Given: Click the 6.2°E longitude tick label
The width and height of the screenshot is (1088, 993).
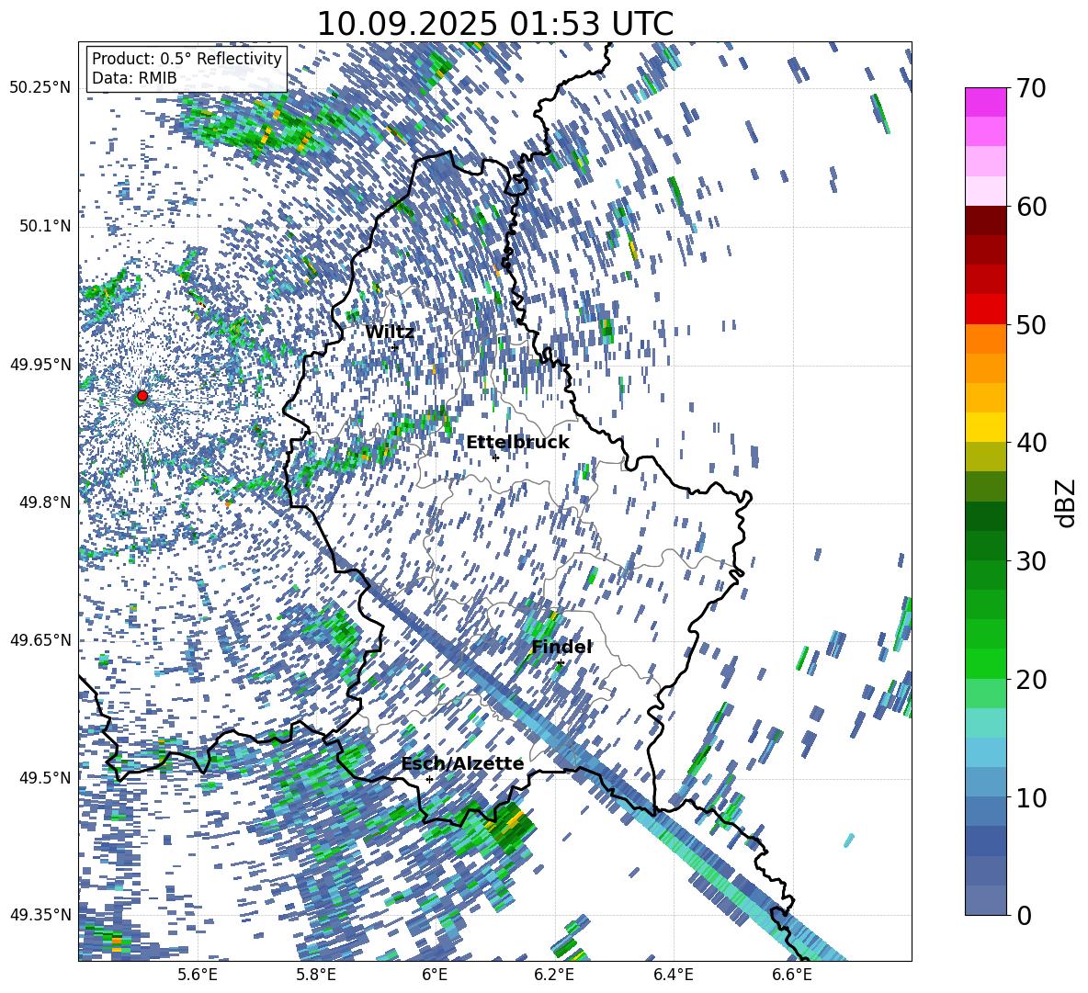Looking at the screenshot, I should [554, 976].
